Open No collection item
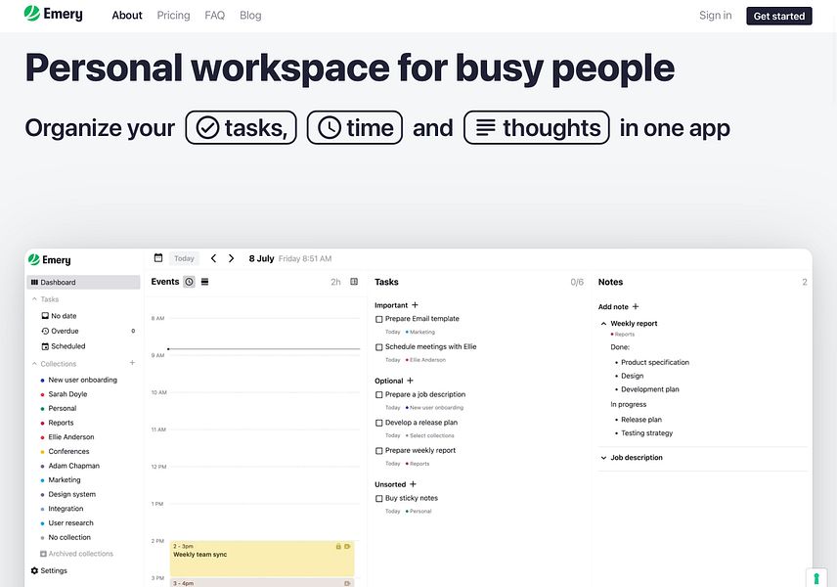The image size is (837, 587). (69, 537)
